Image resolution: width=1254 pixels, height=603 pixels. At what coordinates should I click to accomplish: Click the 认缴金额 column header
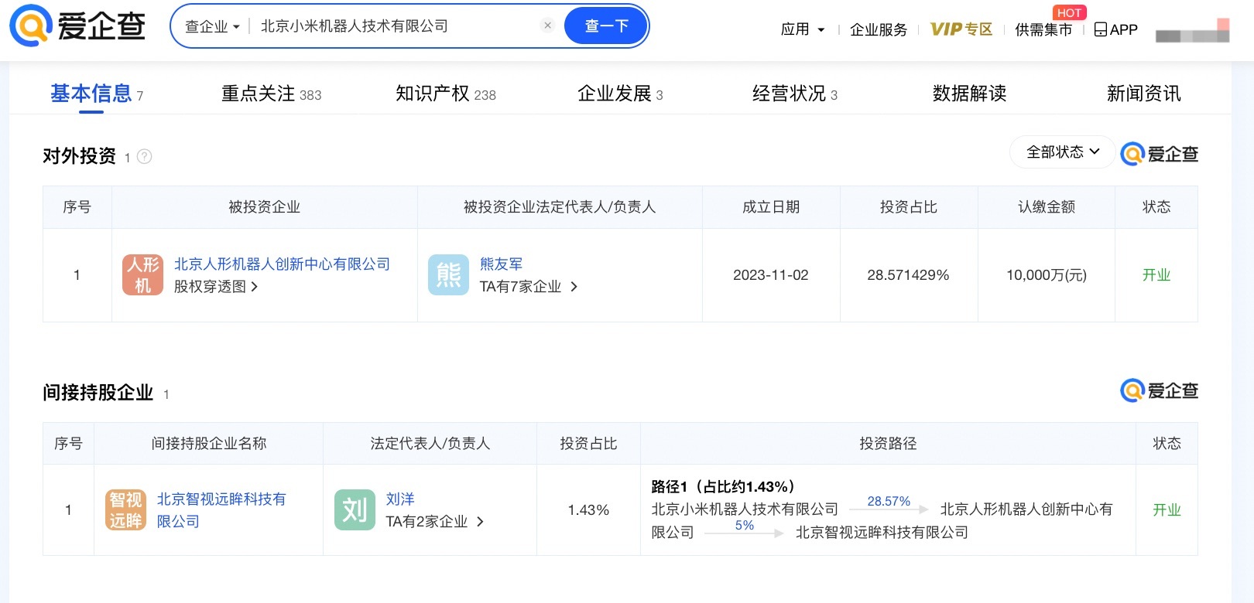[x=1047, y=207]
